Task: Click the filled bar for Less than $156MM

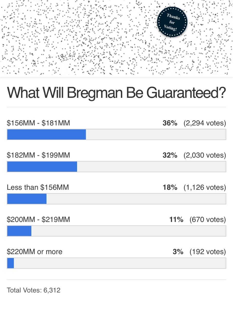Action: [27, 199]
